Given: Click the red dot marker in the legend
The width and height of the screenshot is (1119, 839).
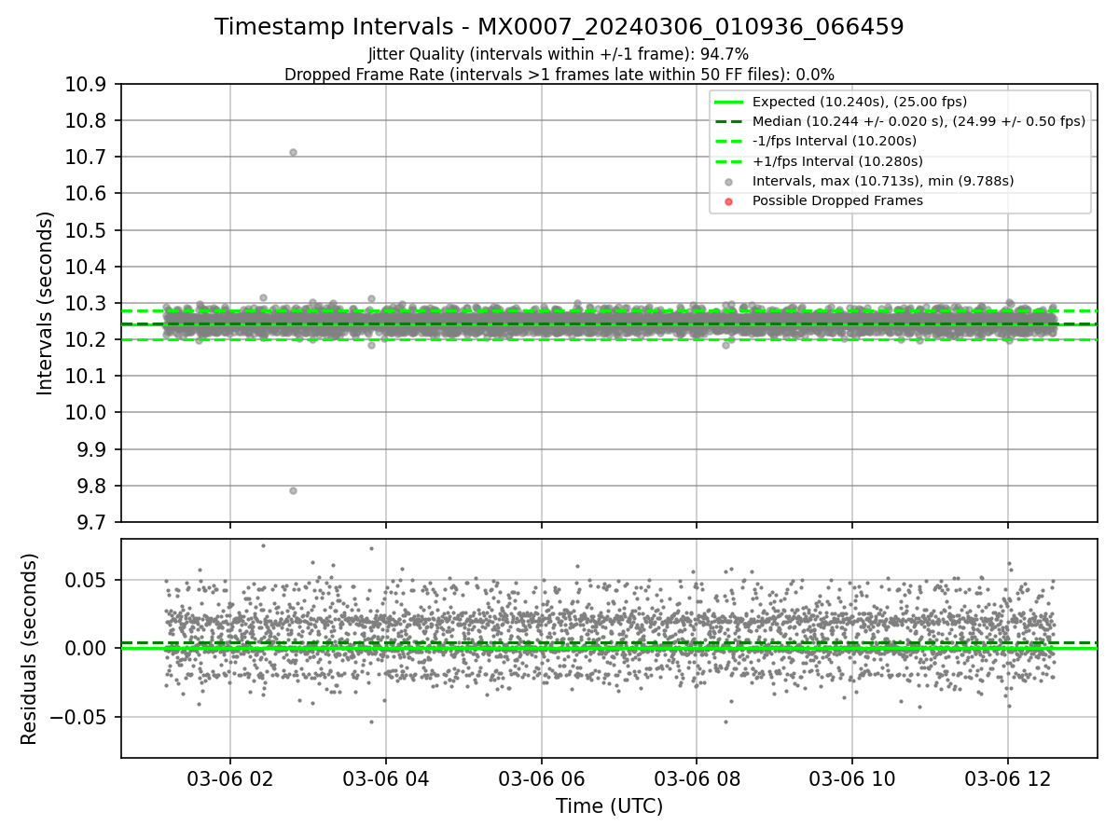Looking at the screenshot, I should click(x=729, y=201).
